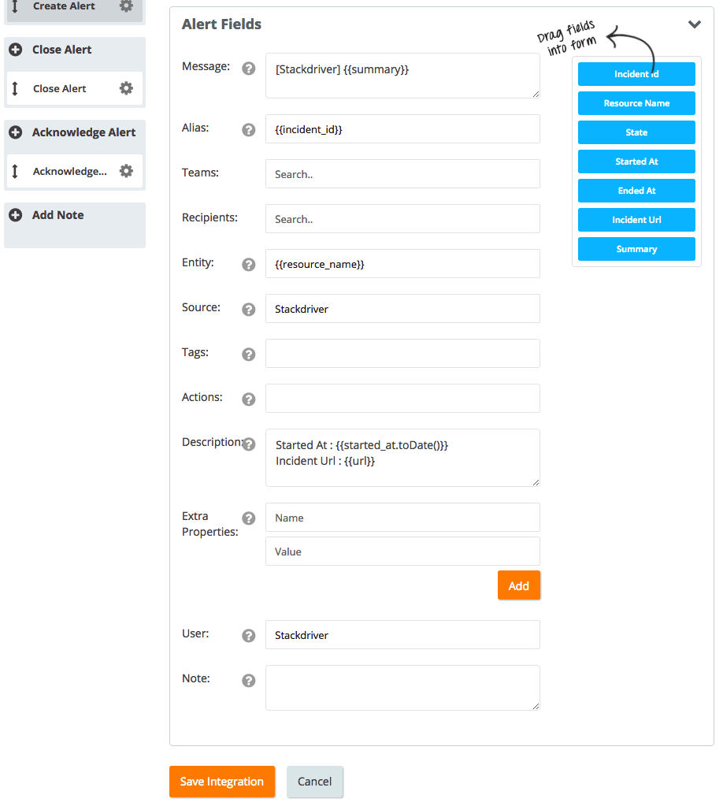Select the Incident Id draggable field chip
The height and width of the screenshot is (806, 723).
point(636,73)
